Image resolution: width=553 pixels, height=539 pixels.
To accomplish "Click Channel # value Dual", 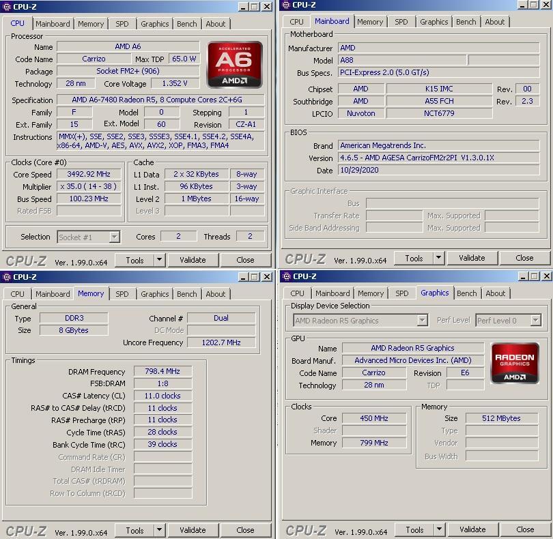I will (221, 318).
